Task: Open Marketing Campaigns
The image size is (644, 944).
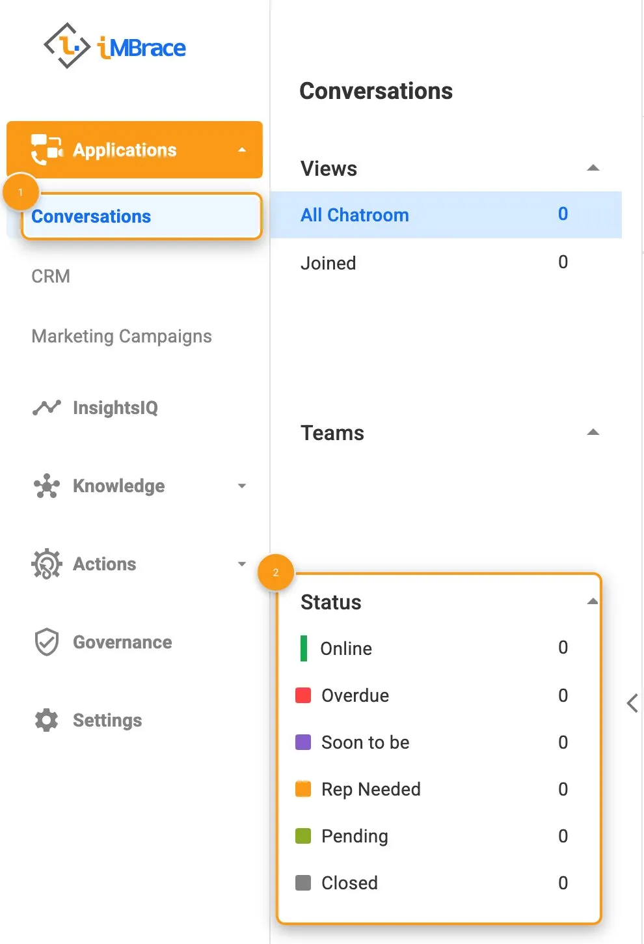Action: click(x=122, y=336)
